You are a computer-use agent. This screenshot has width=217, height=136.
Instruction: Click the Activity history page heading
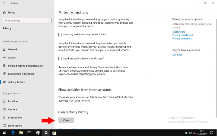pos(73,13)
